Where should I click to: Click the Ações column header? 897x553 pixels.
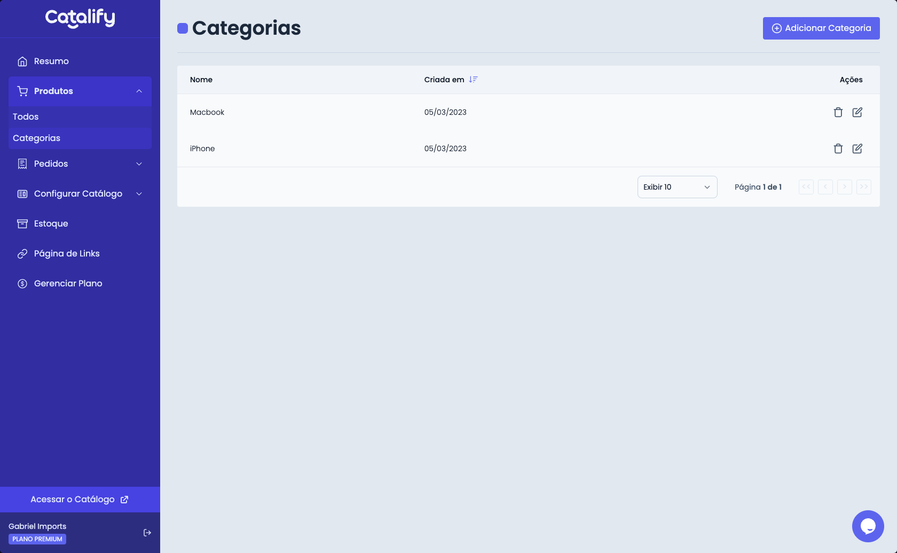pos(851,80)
